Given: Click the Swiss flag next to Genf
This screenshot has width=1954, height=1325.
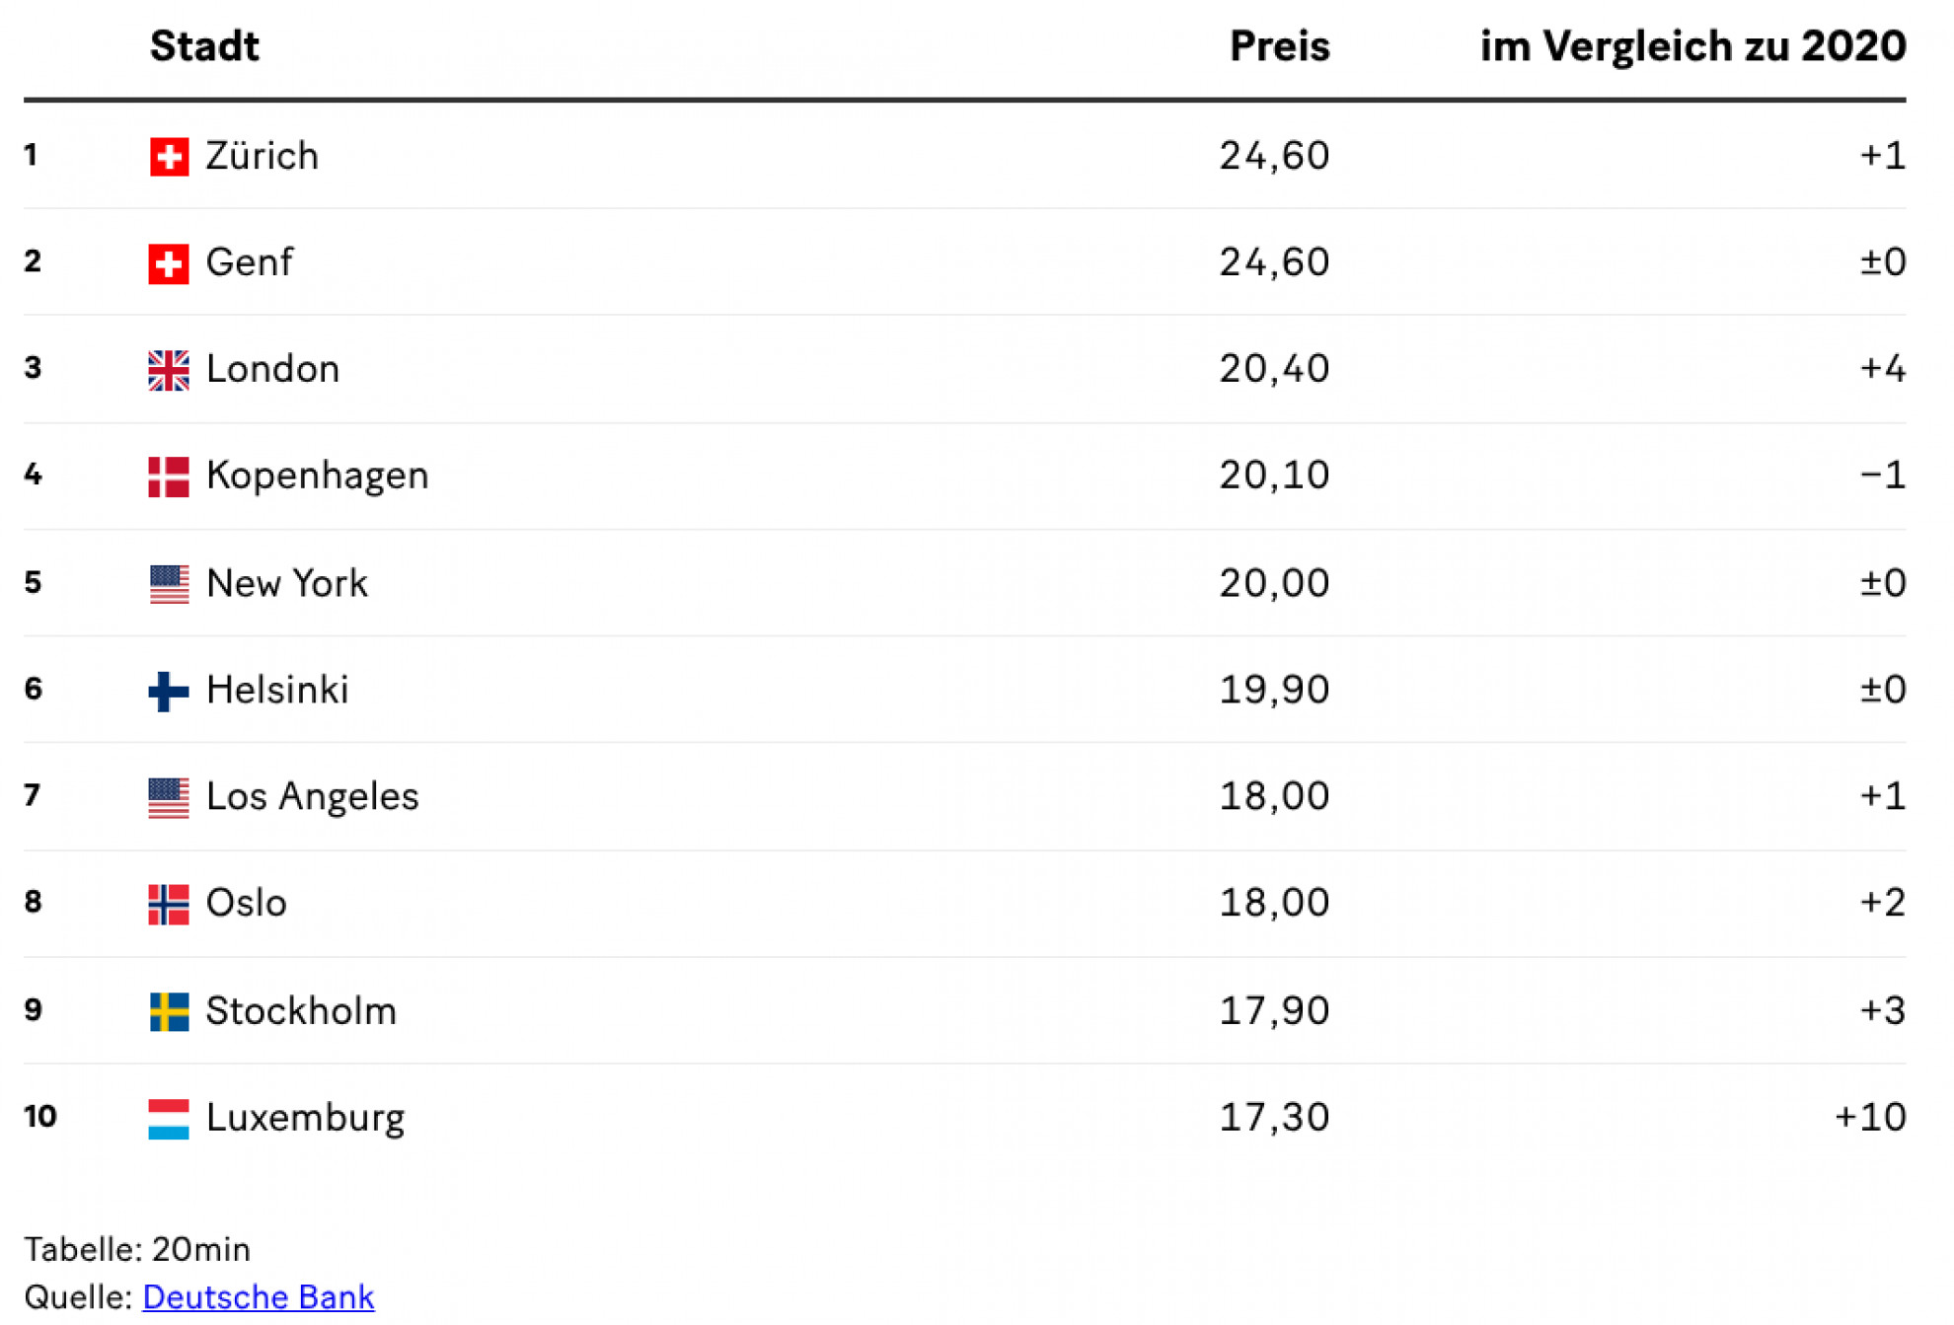Looking at the screenshot, I should click(x=169, y=263).
